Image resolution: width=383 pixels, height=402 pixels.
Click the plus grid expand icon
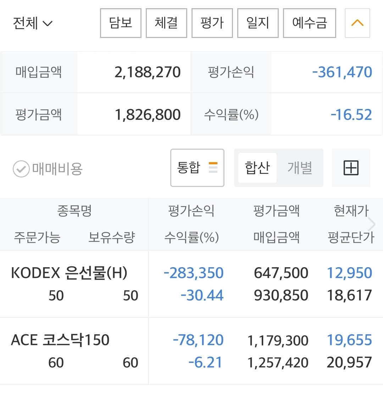pos(351,168)
